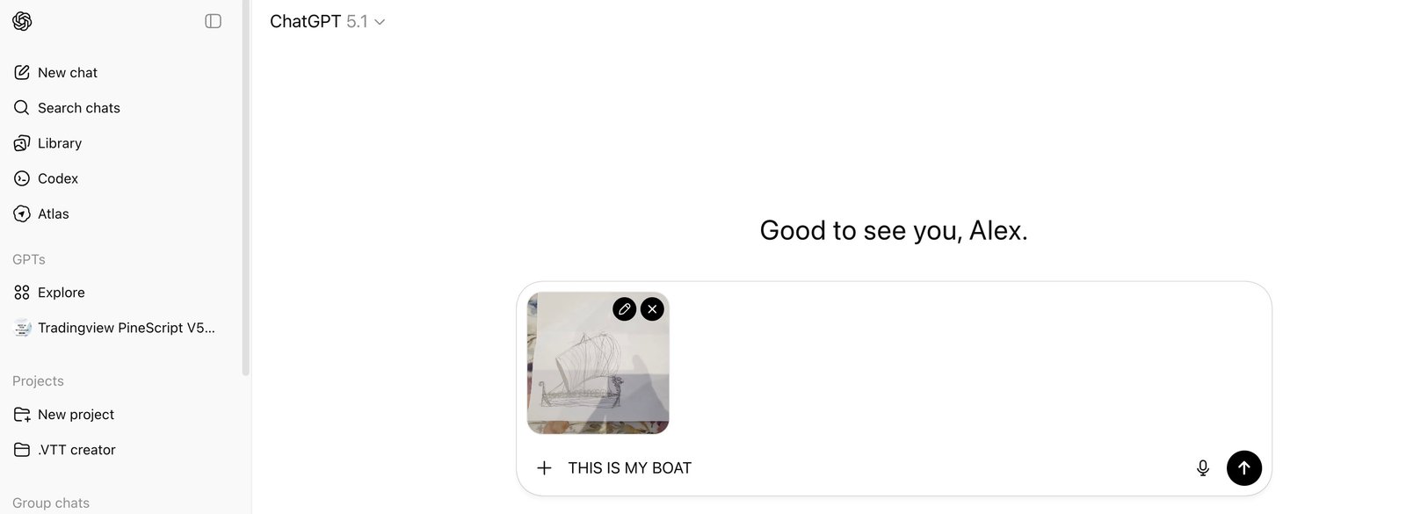1406x514 pixels.
Task: Open Codex from the sidebar
Action: click(57, 178)
